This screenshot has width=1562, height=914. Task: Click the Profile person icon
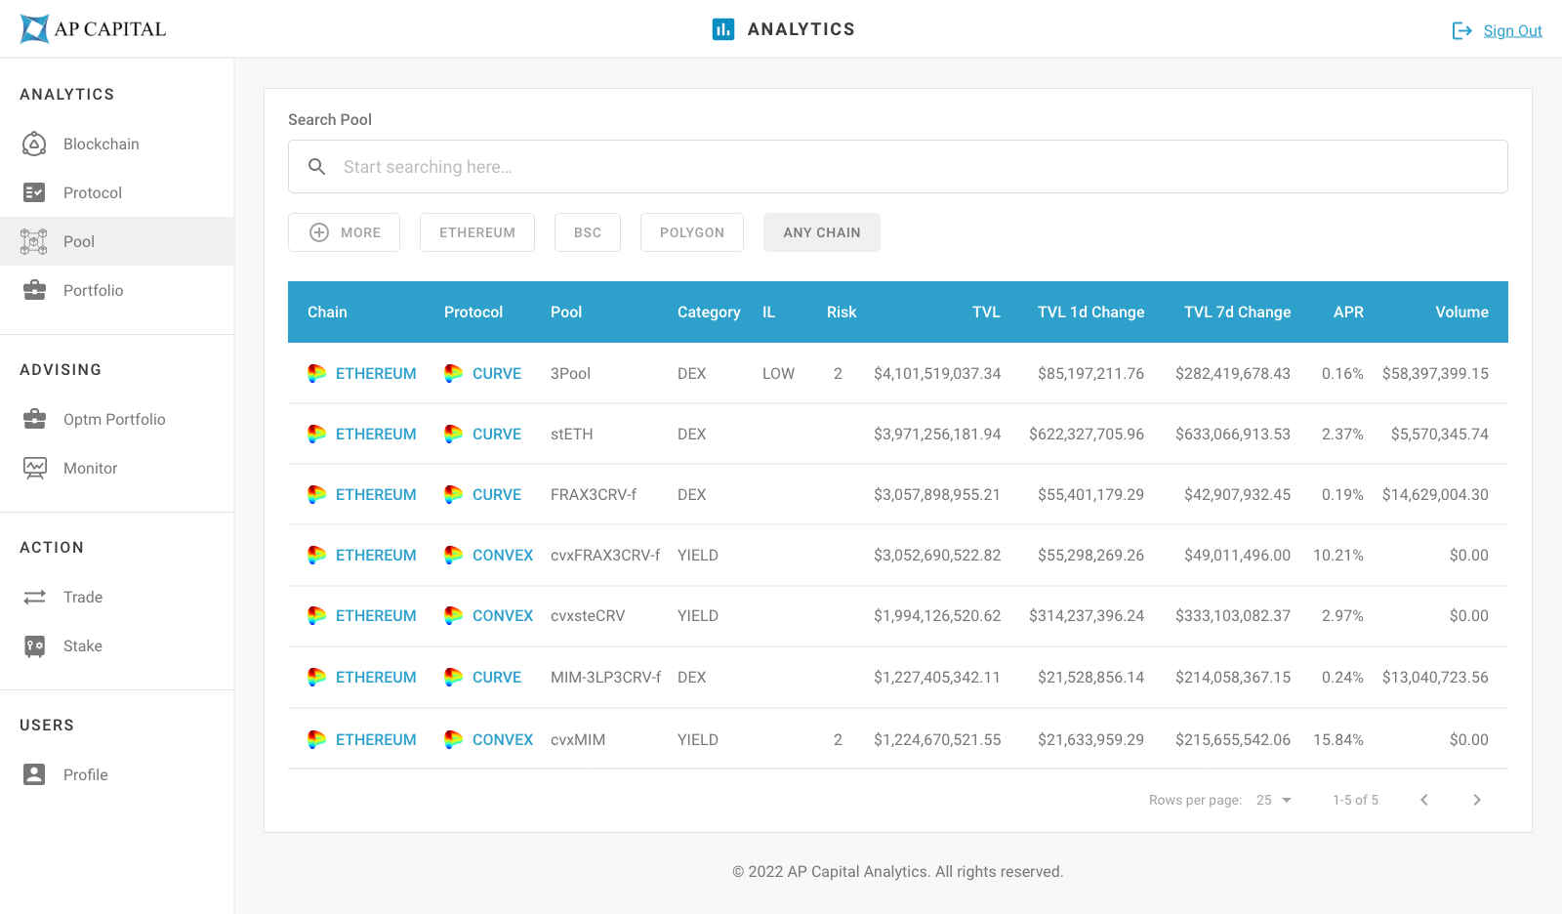34,774
